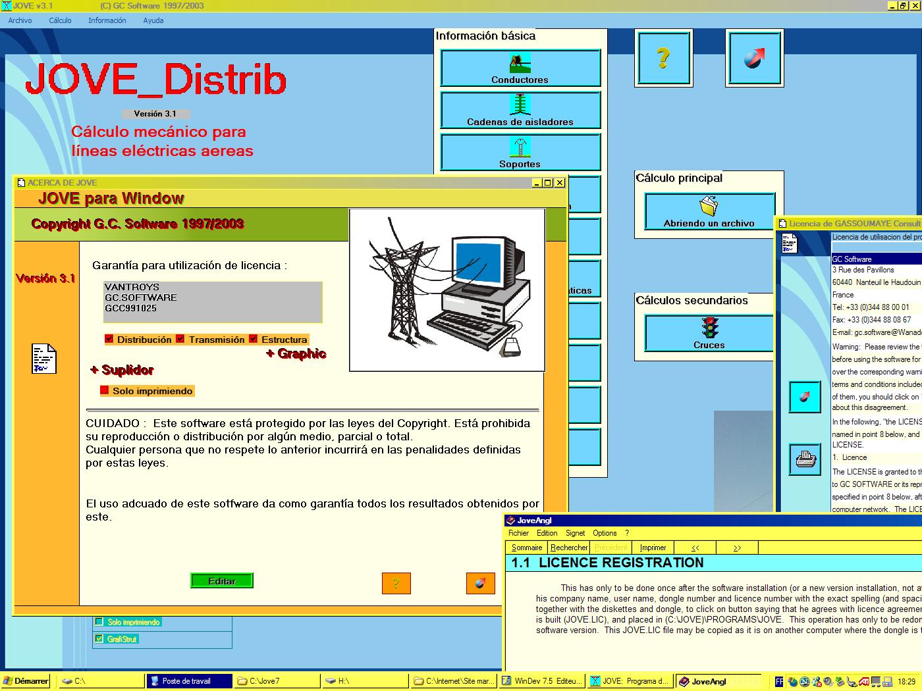This screenshot has height=691, width=922.
Task: Open the Soportes tower button
Action: click(520, 152)
